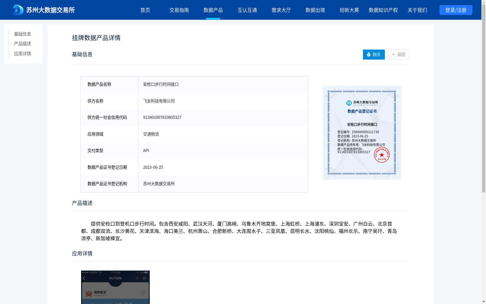Click the page vertical scrollbar thumb
486x304 pixels.
click(x=484, y=99)
